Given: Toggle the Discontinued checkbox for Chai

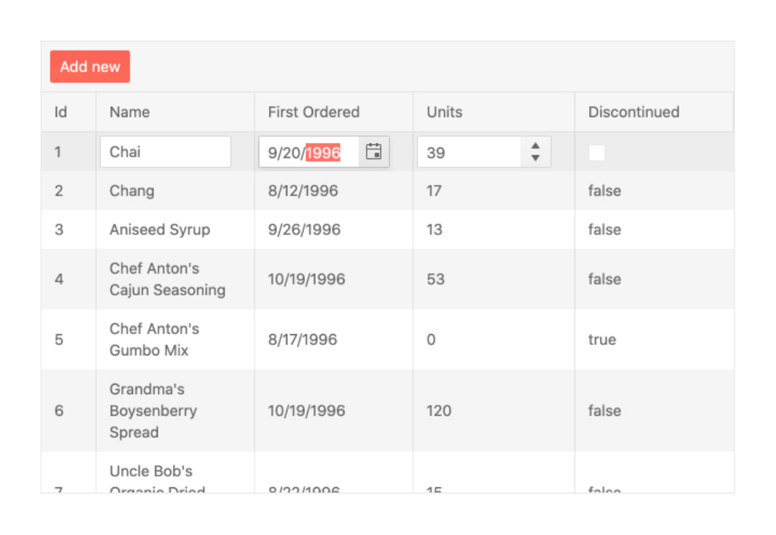Looking at the screenshot, I should tap(596, 152).
